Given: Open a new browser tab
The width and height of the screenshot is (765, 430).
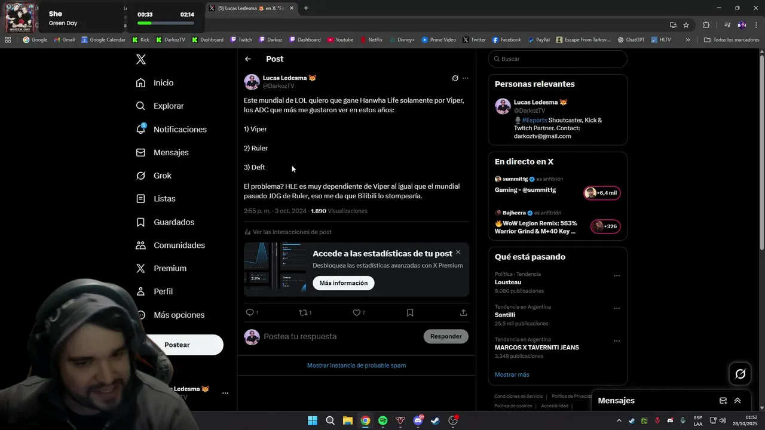Looking at the screenshot, I should [306, 8].
